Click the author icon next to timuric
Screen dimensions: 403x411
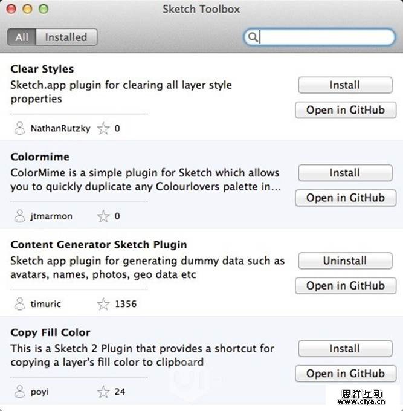coord(19,304)
